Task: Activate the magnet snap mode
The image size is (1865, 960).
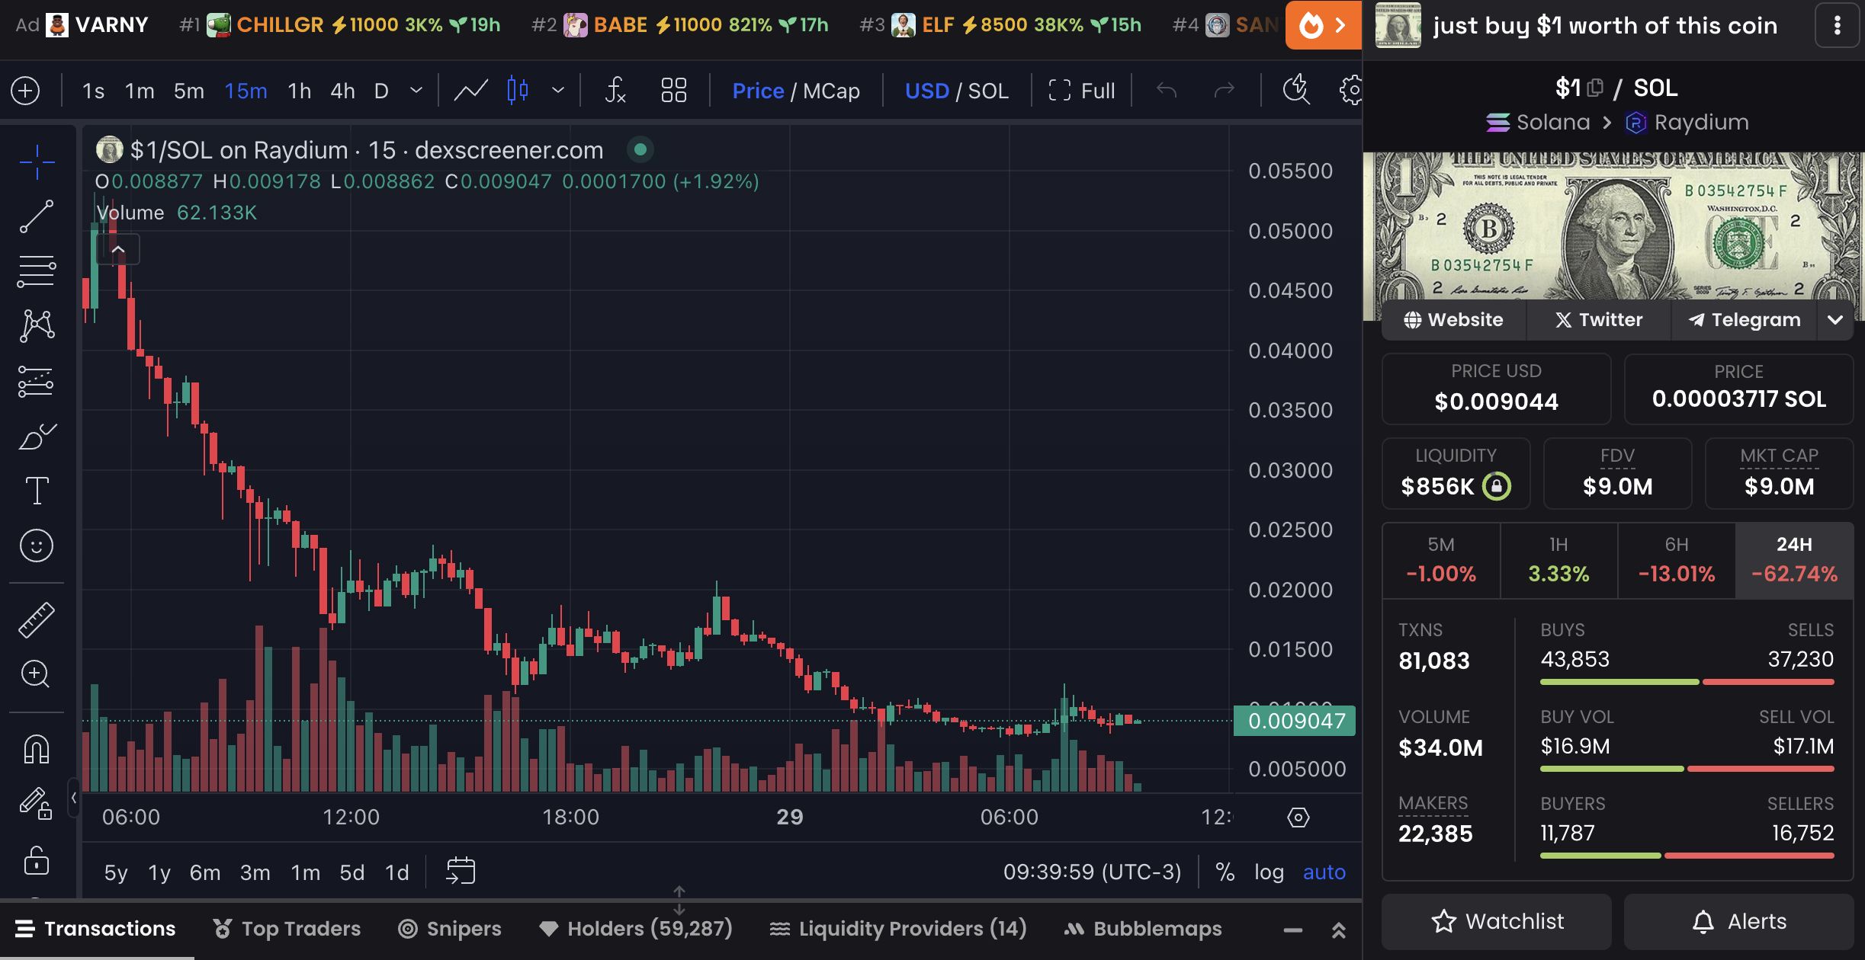Action: click(36, 750)
